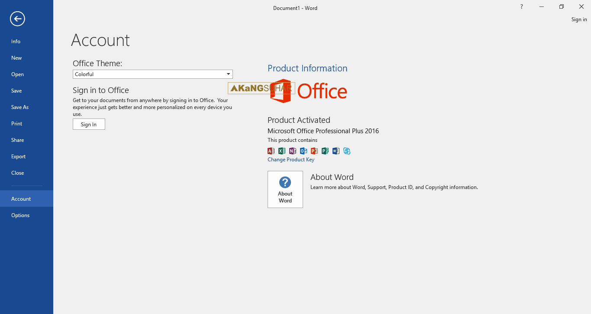
Task: Open the Print section
Action: 16,123
